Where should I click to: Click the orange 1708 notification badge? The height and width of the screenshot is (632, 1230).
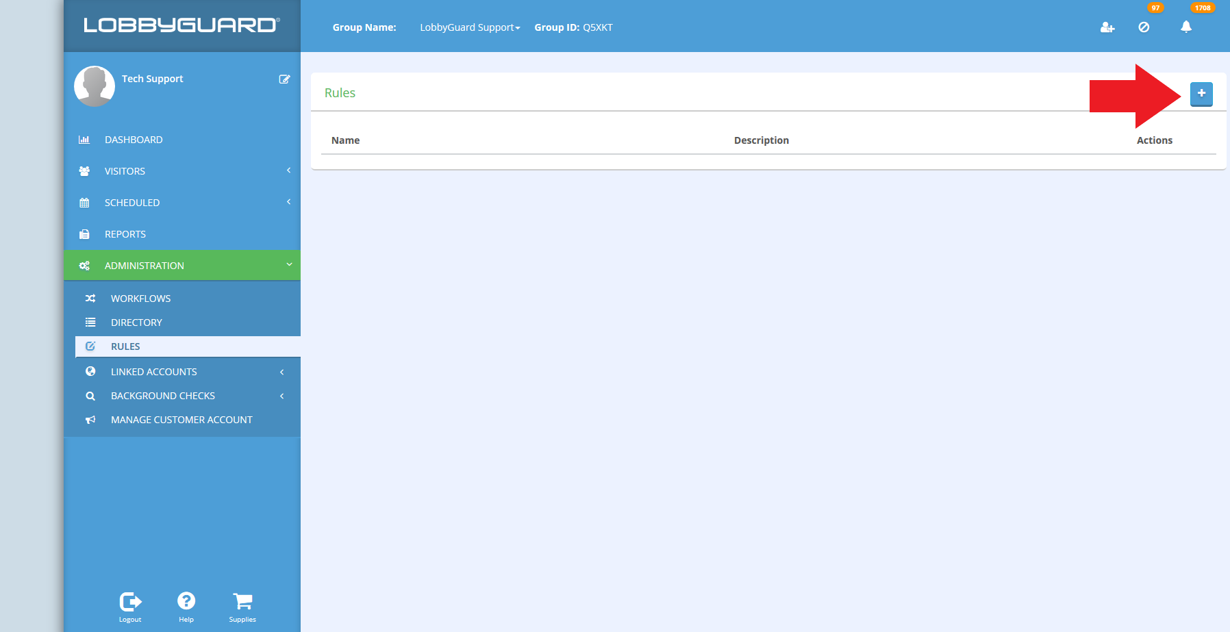tap(1203, 8)
